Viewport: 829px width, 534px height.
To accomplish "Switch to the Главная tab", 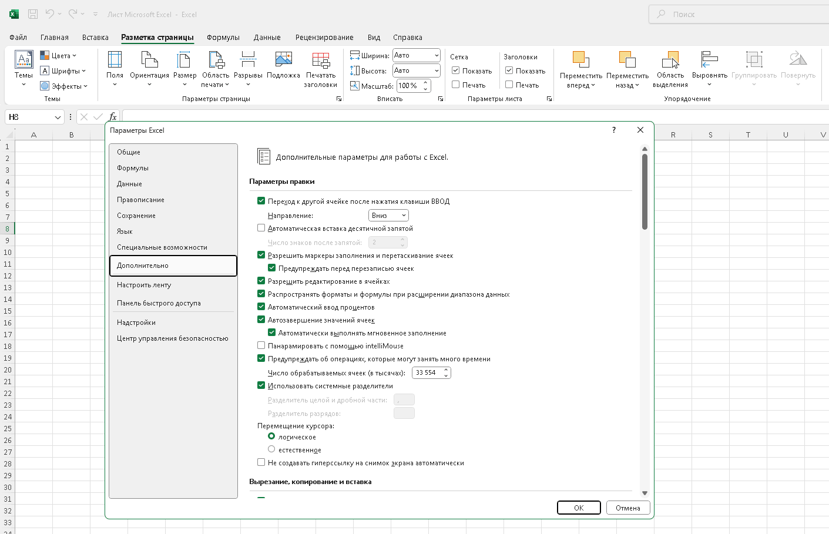I will [55, 37].
